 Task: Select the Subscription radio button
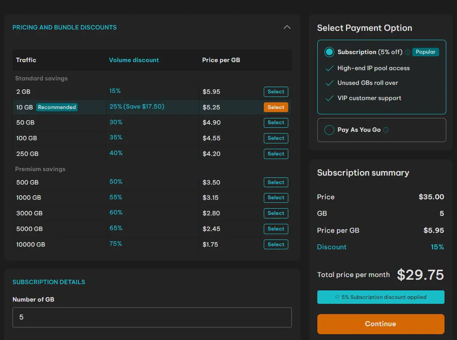[x=329, y=52]
